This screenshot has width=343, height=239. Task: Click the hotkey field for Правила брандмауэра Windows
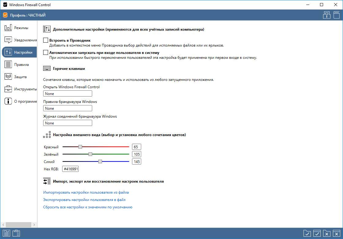click(68, 108)
